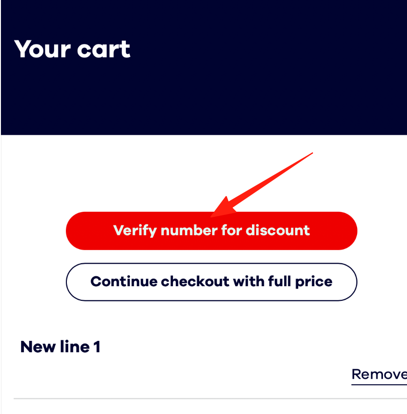407x414 pixels.
Task: Click the red annotation arrow
Action: tap(261, 185)
